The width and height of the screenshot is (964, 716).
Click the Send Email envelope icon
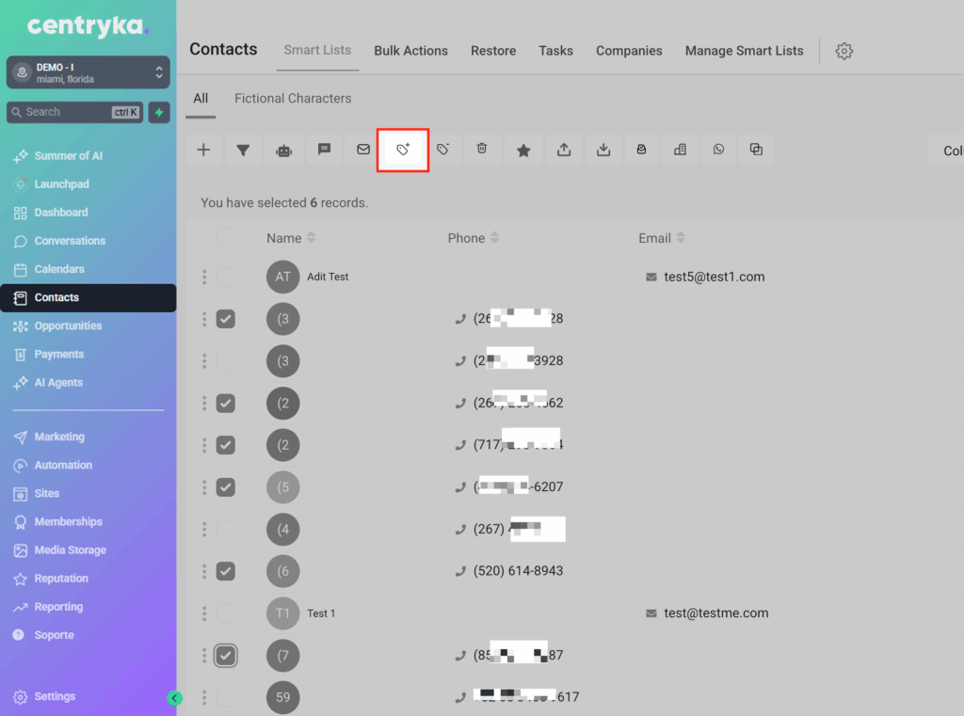(363, 150)
